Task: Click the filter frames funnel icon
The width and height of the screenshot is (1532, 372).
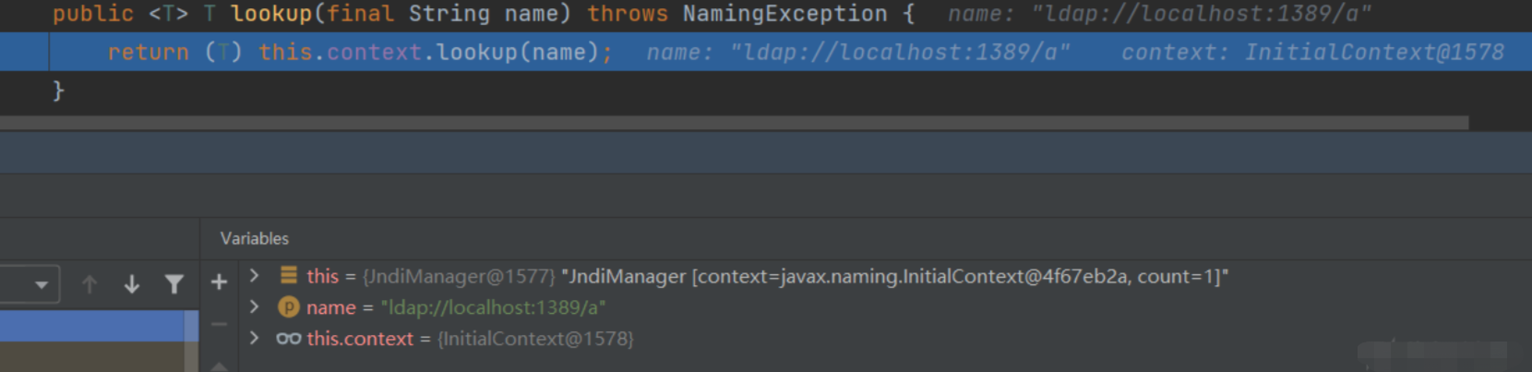Action: (x=174, y=284)
